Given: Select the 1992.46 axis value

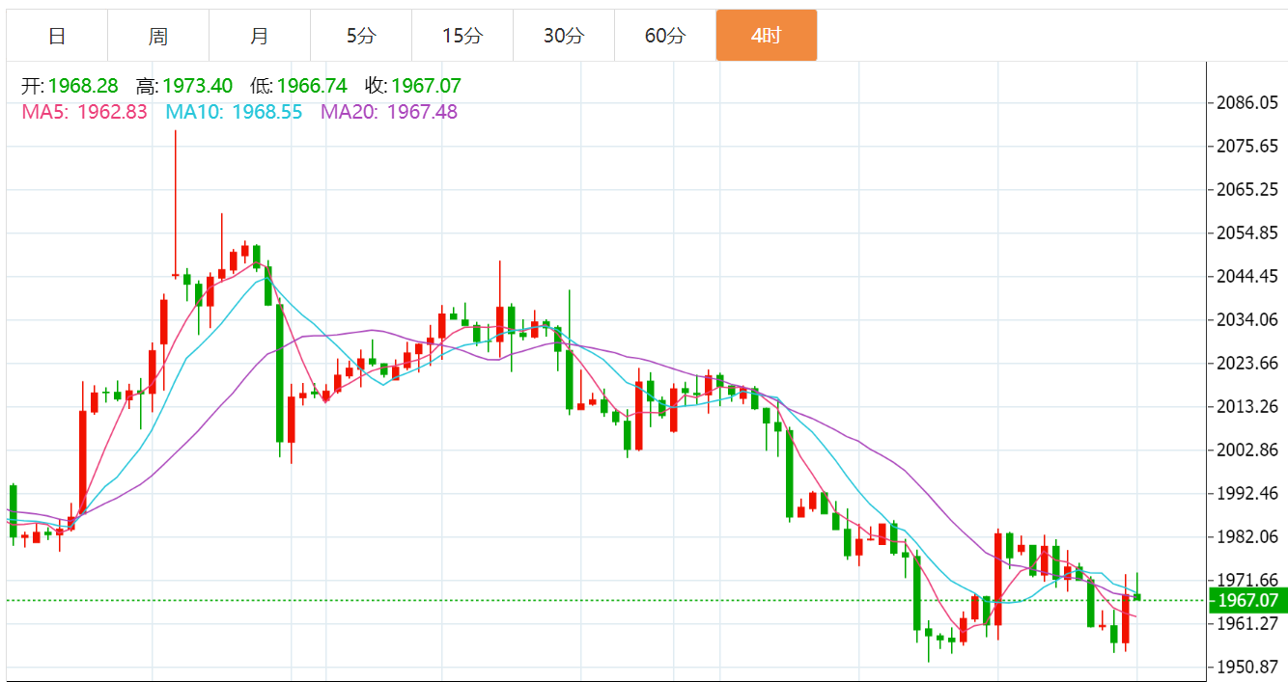Looking at the screenshot, I should [1247, 493].
